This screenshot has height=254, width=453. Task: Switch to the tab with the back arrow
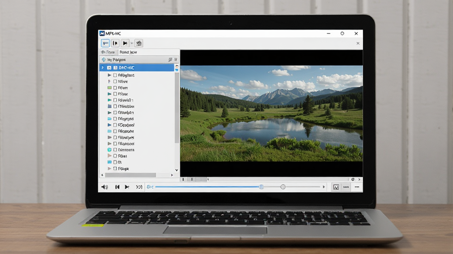point(108,52)
